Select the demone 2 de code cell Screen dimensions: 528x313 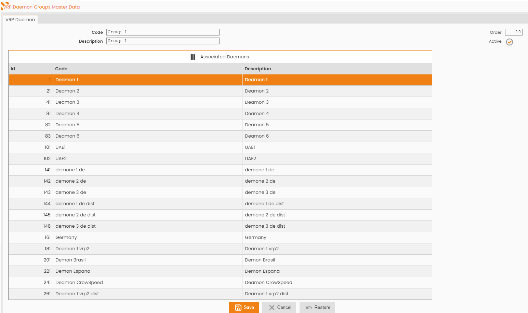pyautogui.click(x=148, y=181)
